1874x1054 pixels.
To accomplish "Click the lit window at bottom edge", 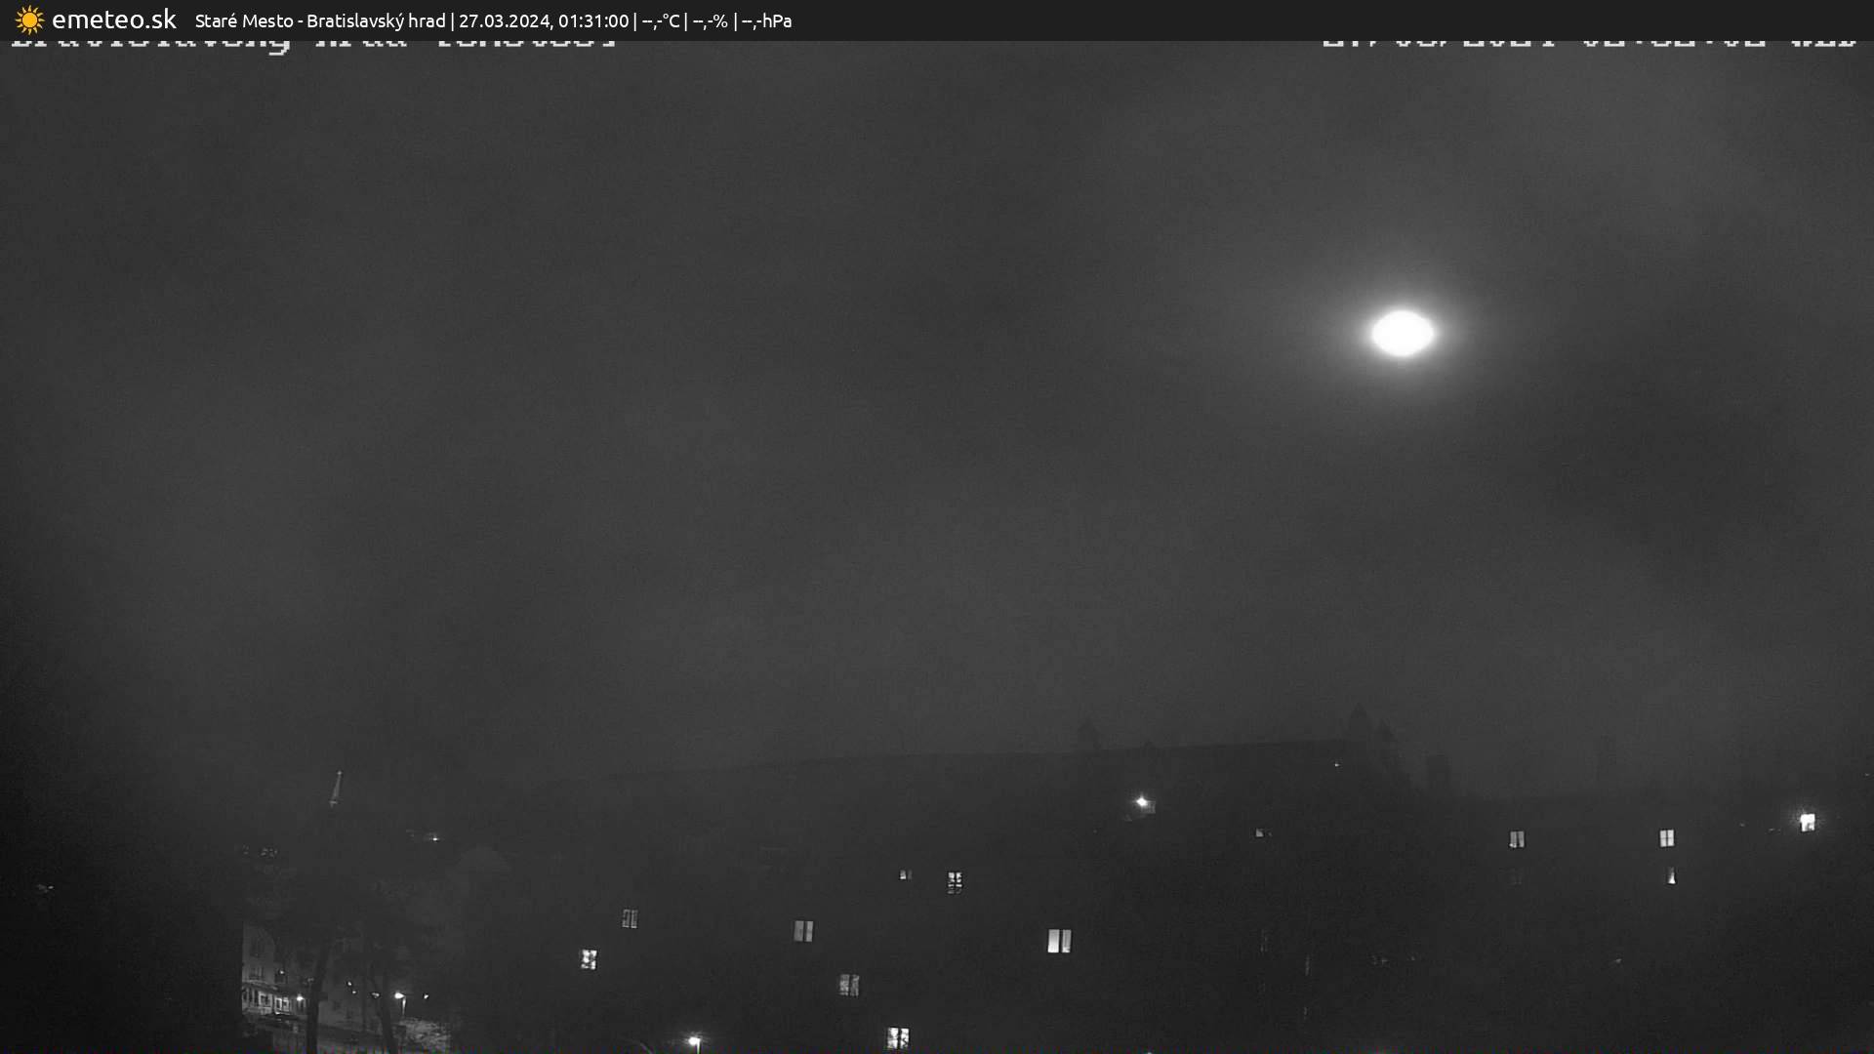I will tap(897, 1037).
